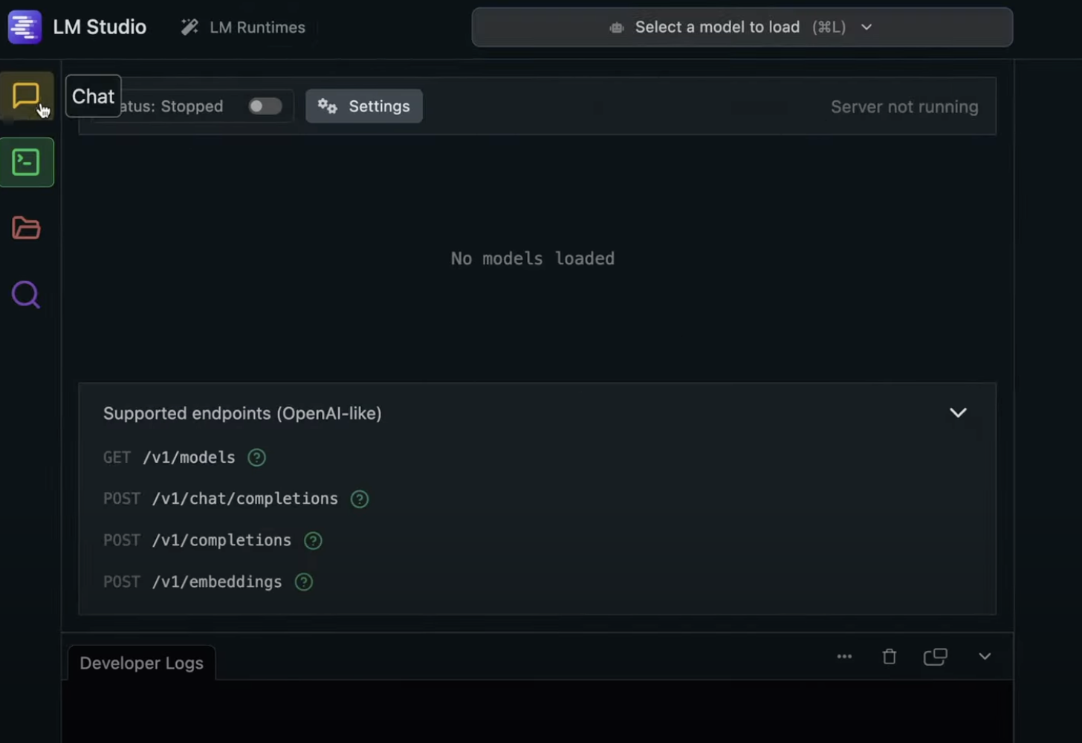
Task: Open My Models folder sidebar icon
Action: [x=26, y=228]
